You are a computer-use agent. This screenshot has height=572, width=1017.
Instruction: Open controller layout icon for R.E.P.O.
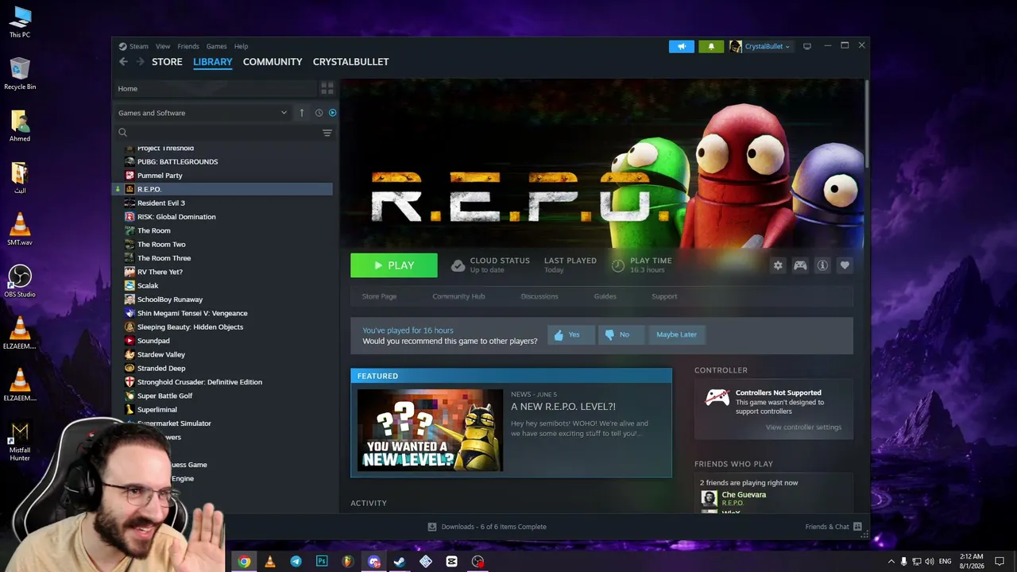click(800, 265)
